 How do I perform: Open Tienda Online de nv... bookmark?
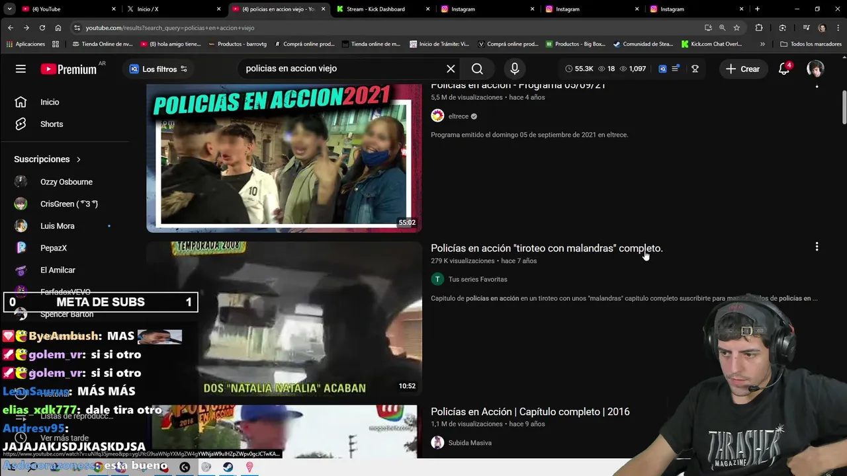[103, 44]
